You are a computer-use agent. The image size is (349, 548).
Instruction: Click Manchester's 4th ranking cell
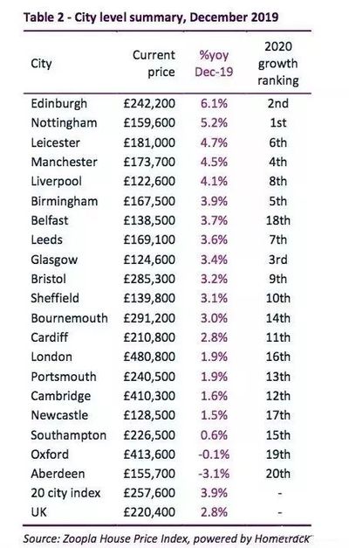click(x=277, y=162)
